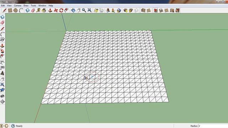Select the Smoove sandbox tool
Screen dimensions: 228x128
156,10
